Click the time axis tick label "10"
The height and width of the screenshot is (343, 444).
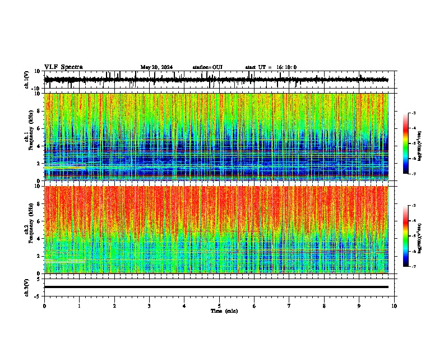[x=394, y=306]
